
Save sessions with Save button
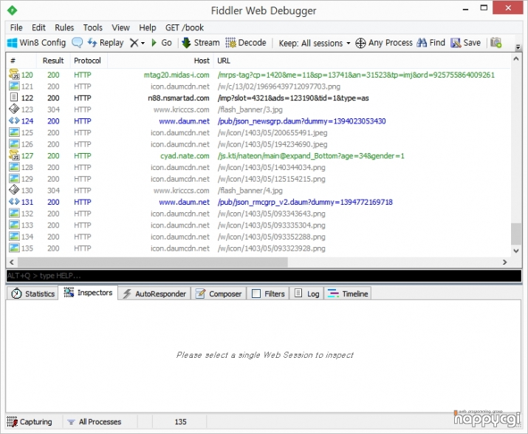465,43
